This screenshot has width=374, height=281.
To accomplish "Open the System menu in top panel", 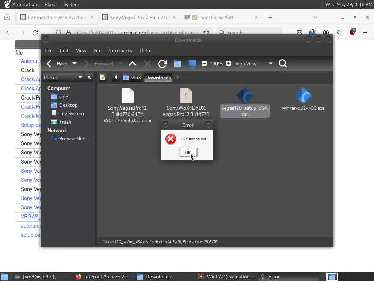I will click(x=71, y=4).
